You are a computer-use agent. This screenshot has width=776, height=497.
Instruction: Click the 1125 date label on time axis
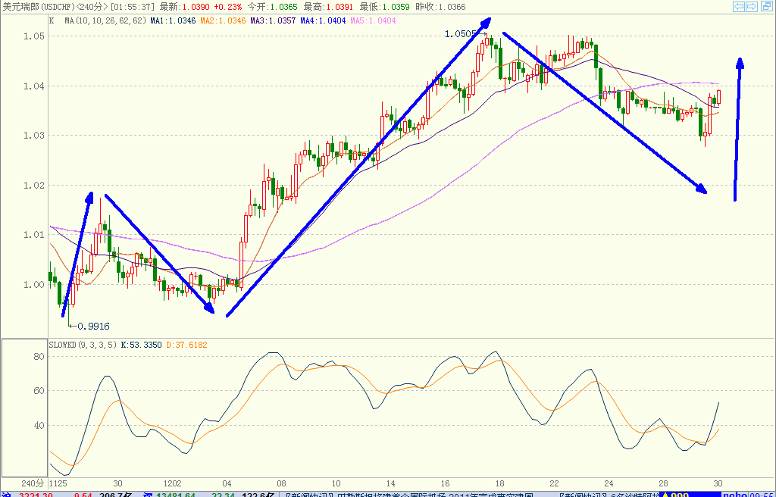click(x=58, y=483)
